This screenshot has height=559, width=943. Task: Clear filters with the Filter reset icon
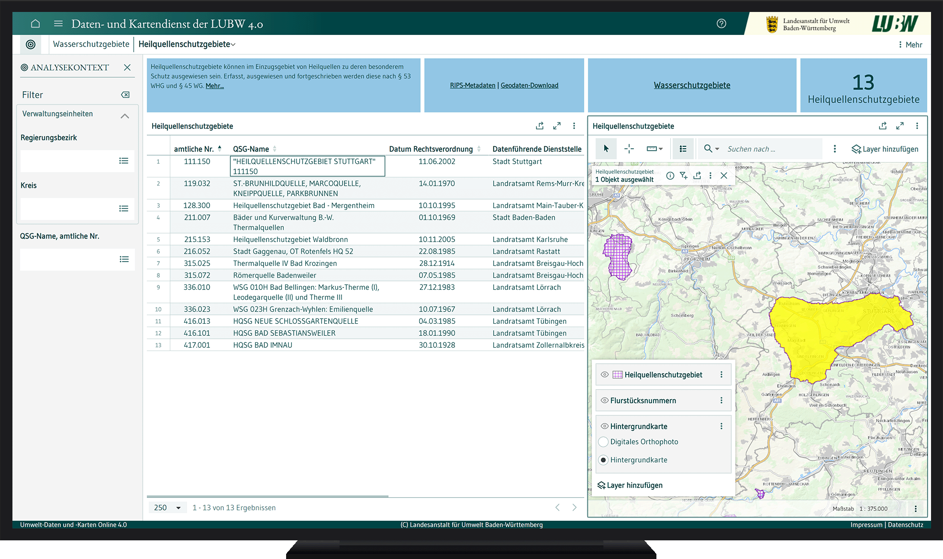125,95
